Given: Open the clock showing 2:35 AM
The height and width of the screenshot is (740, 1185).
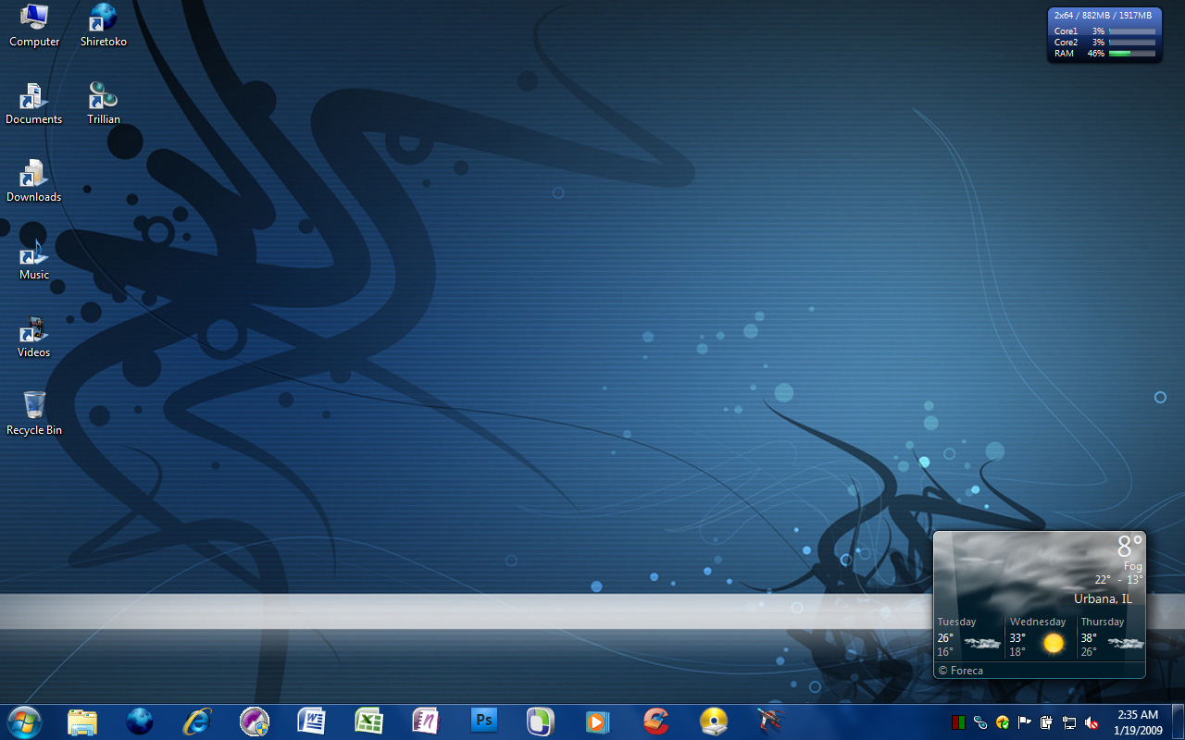Looking at the screenshot, I should coord(1138,721).
